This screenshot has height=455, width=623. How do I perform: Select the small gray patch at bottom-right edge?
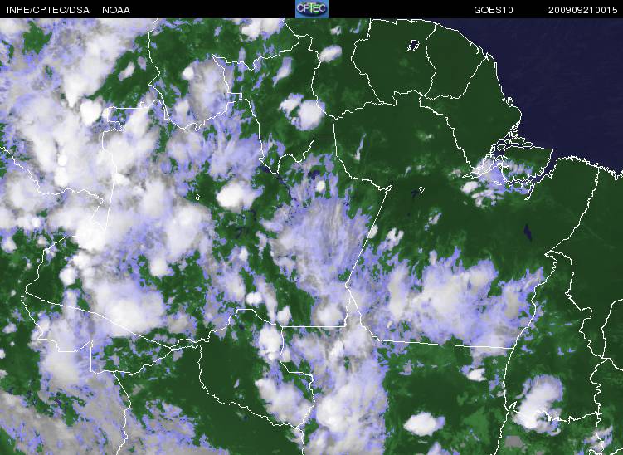pyautogui.click(x=520, y=444)
